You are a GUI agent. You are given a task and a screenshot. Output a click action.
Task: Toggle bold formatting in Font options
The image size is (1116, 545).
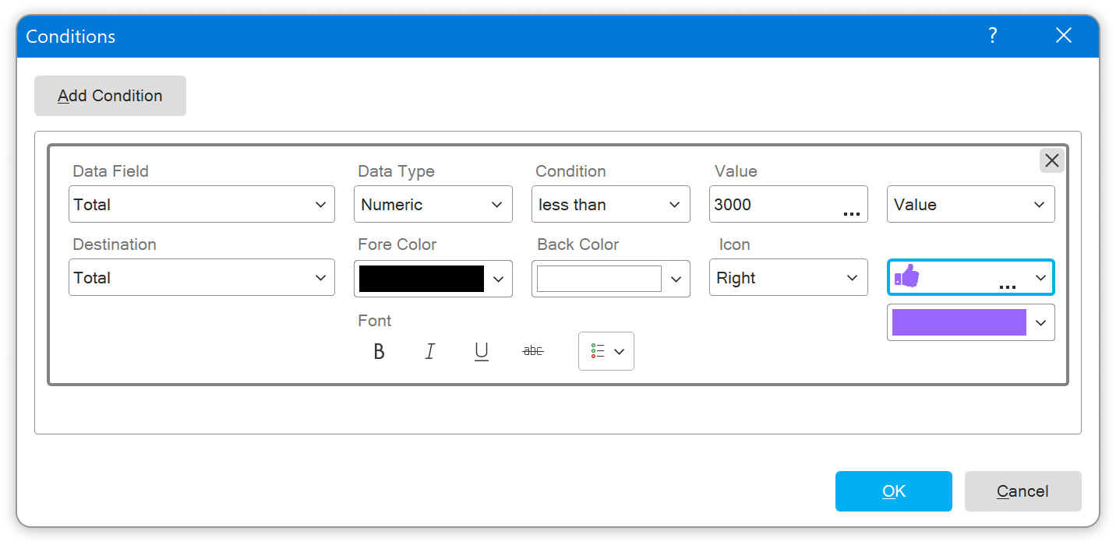click(x=379, y=351)
